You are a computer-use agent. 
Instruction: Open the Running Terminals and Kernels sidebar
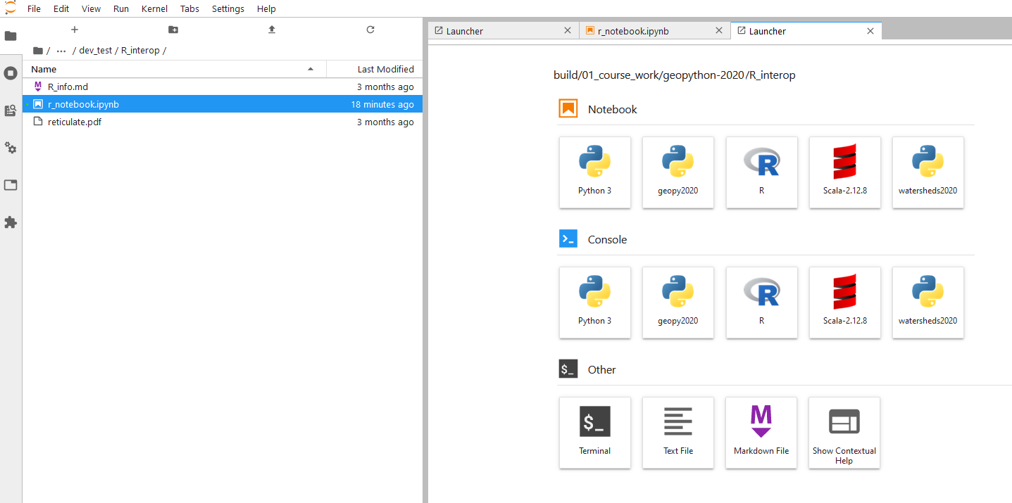pyautogui.click(x=11, y=73)
